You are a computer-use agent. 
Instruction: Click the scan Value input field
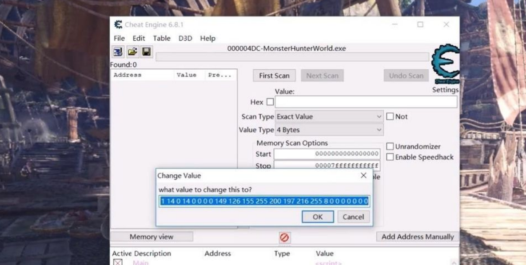click(x=366, y=102)
